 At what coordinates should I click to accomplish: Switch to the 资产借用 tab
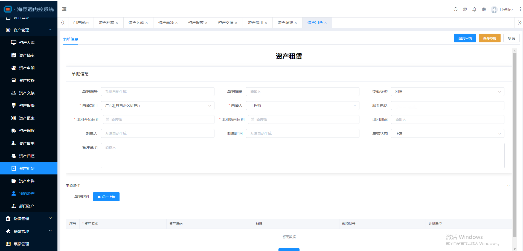pos(255,23)
